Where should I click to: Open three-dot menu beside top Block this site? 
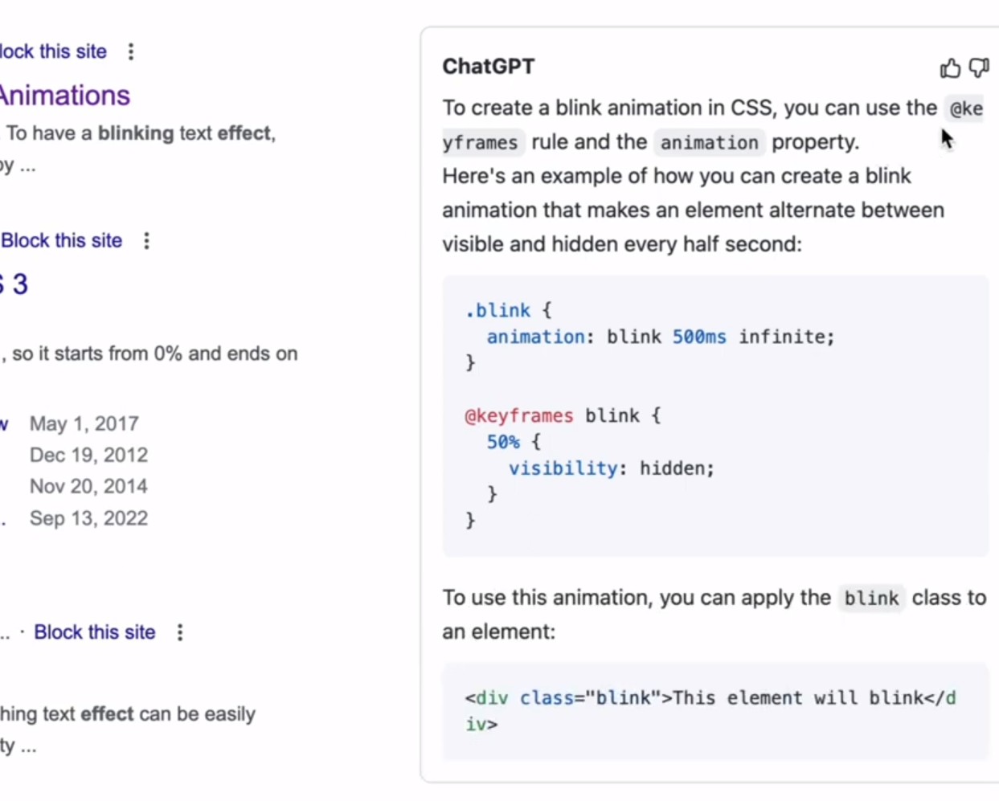pyautogui.click(x=131, y=51)
